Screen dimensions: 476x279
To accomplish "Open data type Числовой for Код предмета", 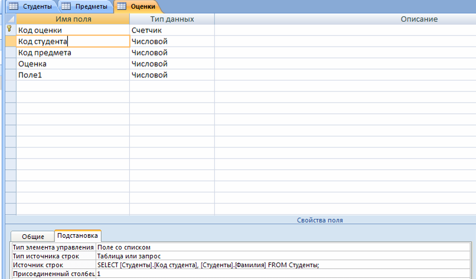I will click(172, 52).
